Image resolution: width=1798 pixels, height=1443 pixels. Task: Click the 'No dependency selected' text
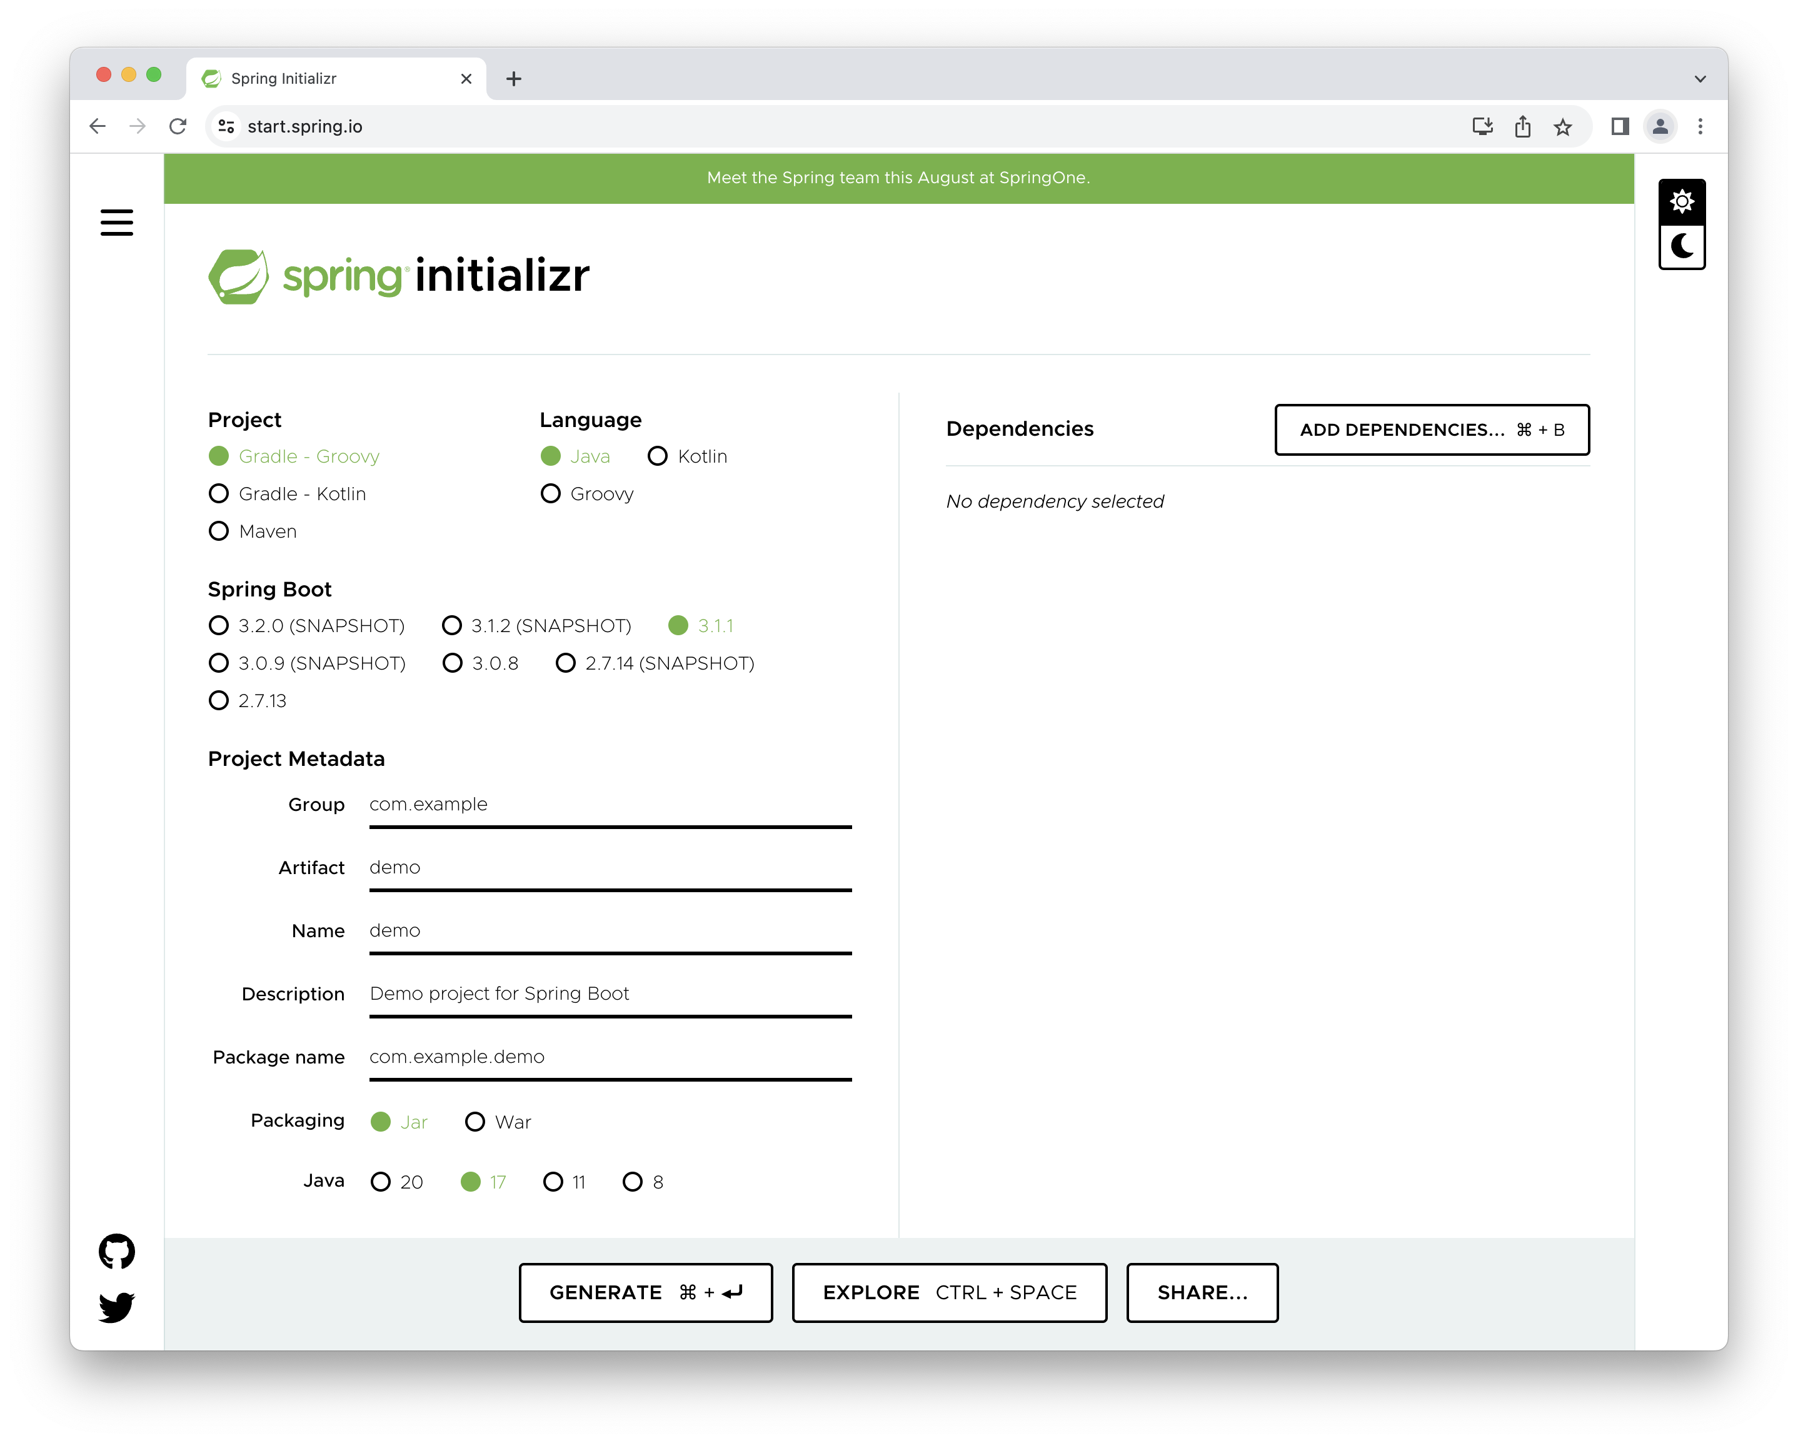coord(1055,501)
